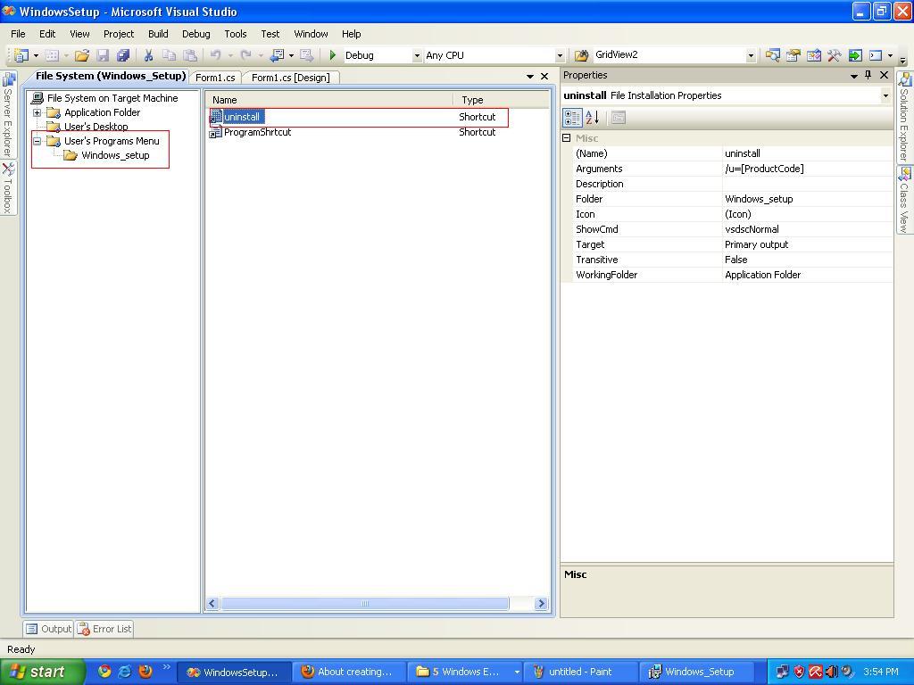This screenshot has width=914, height=685.
Task: Open the New Project dropdown arrow
Action: (x=36, y=55)
